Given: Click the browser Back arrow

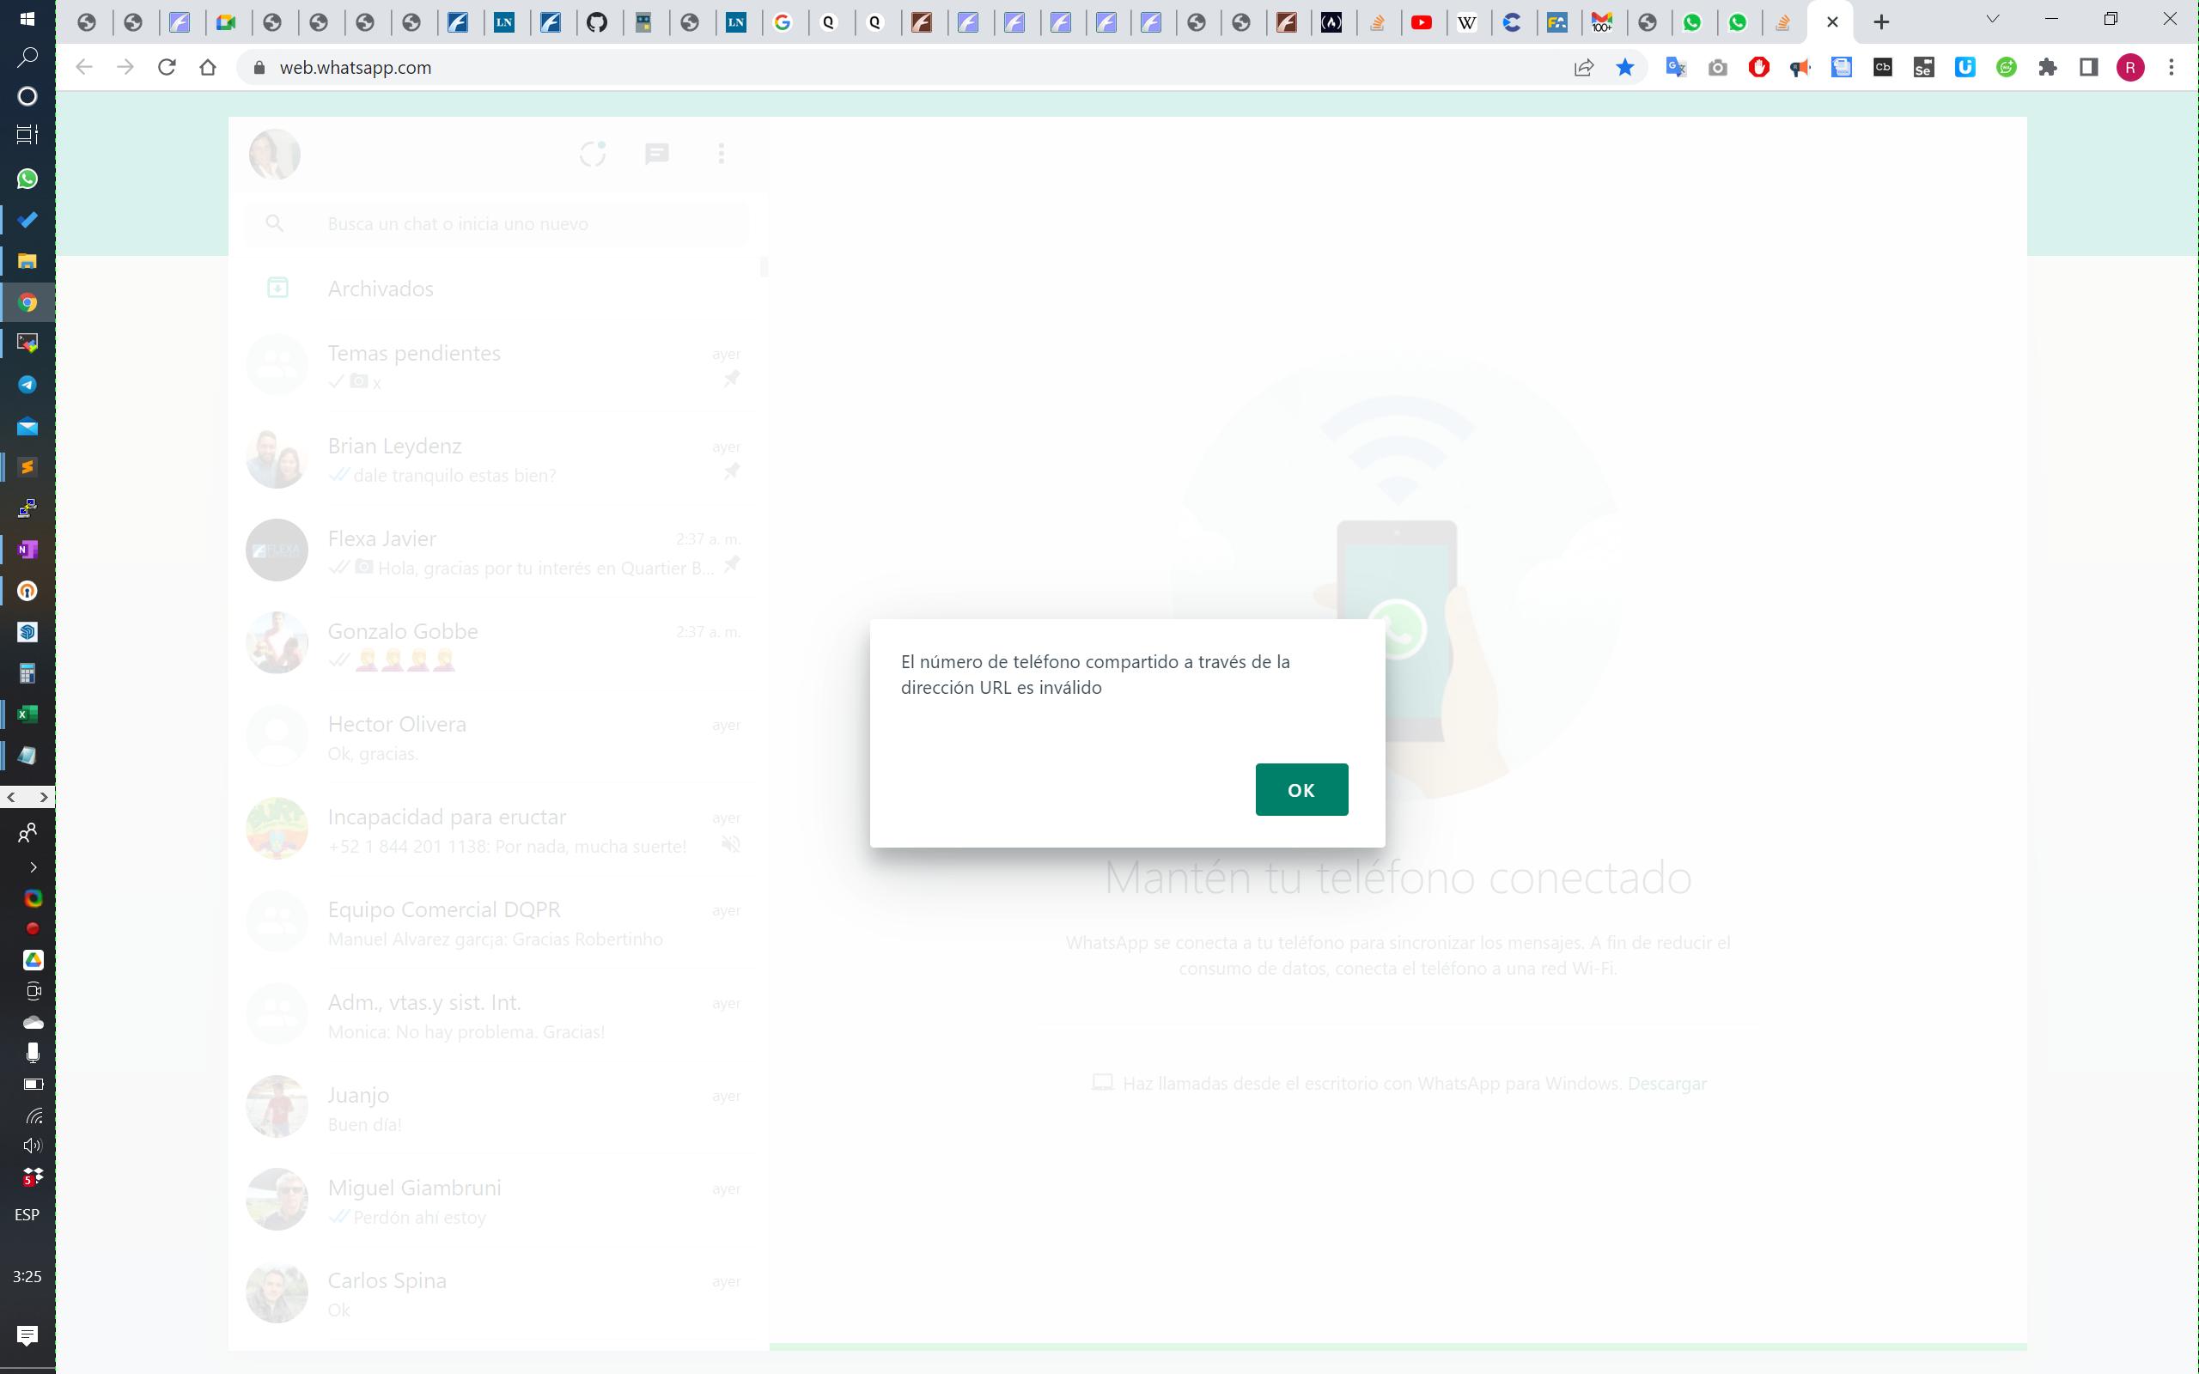Looking at the screenshot, I should click(x=83, y=67).
